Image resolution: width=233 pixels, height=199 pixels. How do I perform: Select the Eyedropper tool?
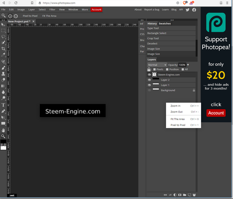click(x=3, y=55)
